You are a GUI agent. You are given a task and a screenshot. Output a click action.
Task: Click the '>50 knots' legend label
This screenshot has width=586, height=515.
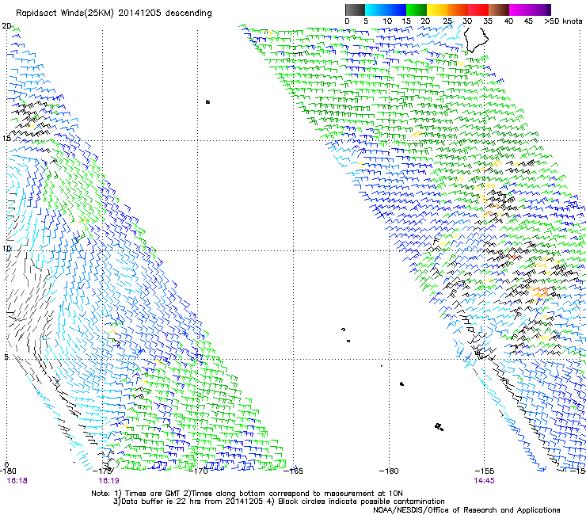(563, 21)
